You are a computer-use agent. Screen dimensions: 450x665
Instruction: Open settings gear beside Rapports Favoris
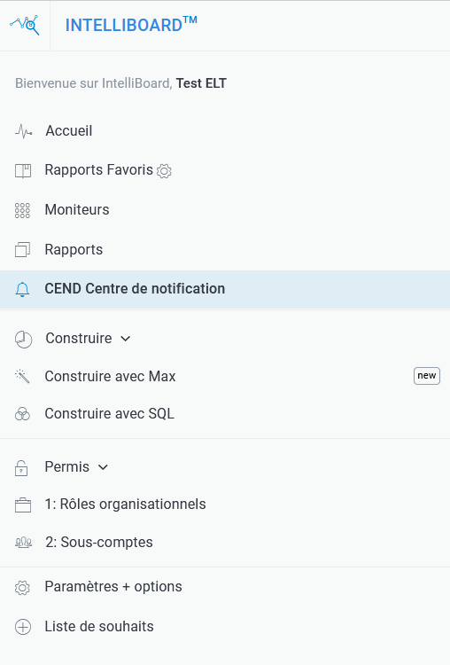click(164, 171)
